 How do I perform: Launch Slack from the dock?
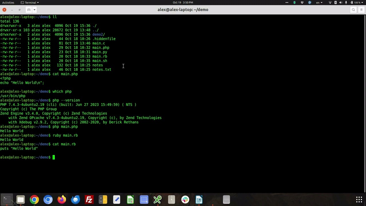pyautogui.click(x=185, y=199)
